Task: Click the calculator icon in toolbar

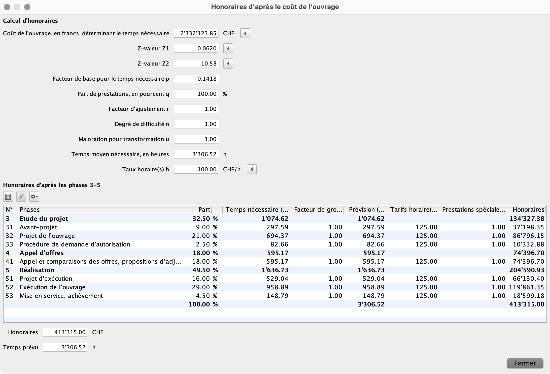Action: [8, 197]
